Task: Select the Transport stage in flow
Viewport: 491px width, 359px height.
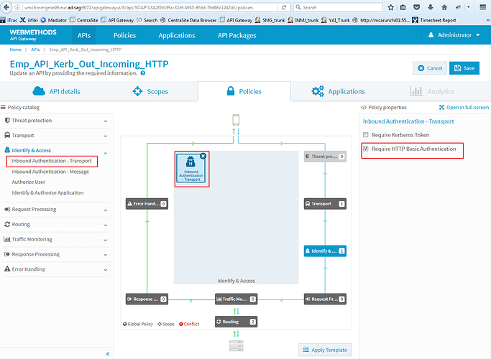Action: (x=325, y=204)
